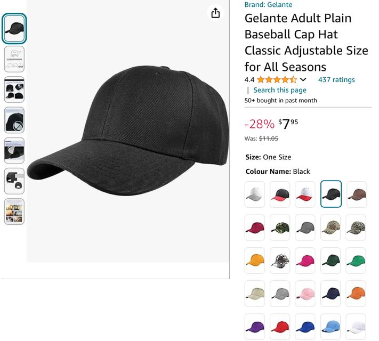Image resolution: width=379 pixels, height=341 pixels.
Task: Click the share icon above the product image
Action: (215, 13)
